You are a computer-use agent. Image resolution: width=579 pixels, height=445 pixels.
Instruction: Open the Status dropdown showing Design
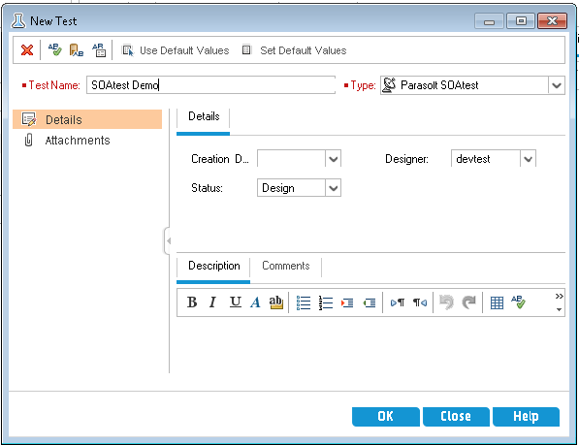click(333, 188)
